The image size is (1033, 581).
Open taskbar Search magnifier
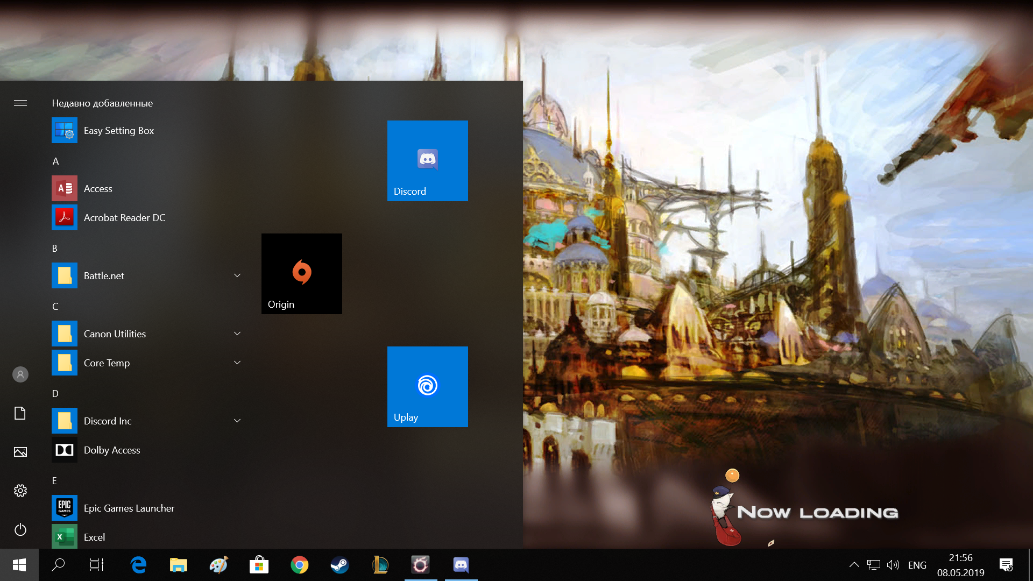58,565
